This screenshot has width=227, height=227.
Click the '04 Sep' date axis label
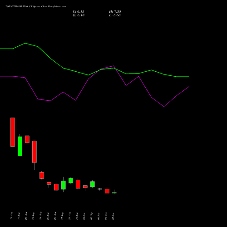coord(106,216)
